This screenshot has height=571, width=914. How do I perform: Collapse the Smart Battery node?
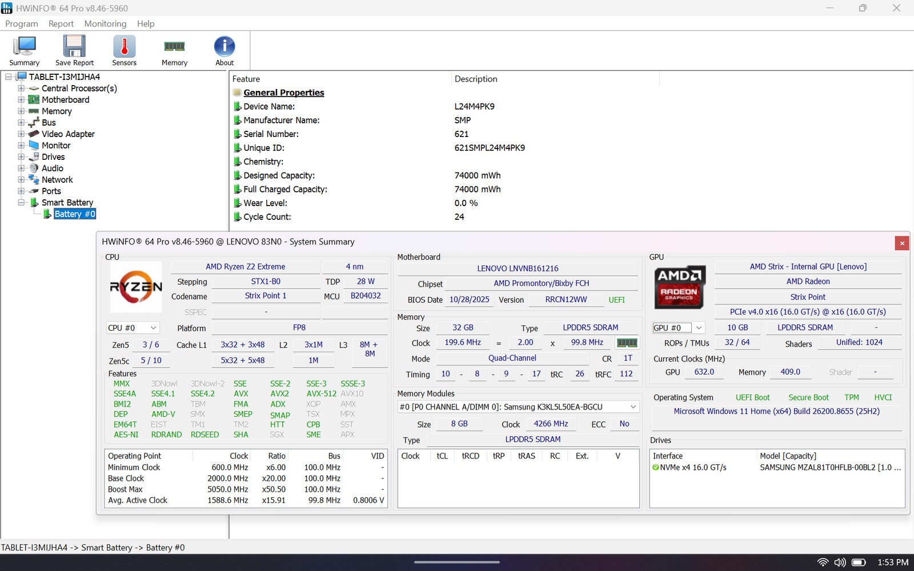coord(21,203)
